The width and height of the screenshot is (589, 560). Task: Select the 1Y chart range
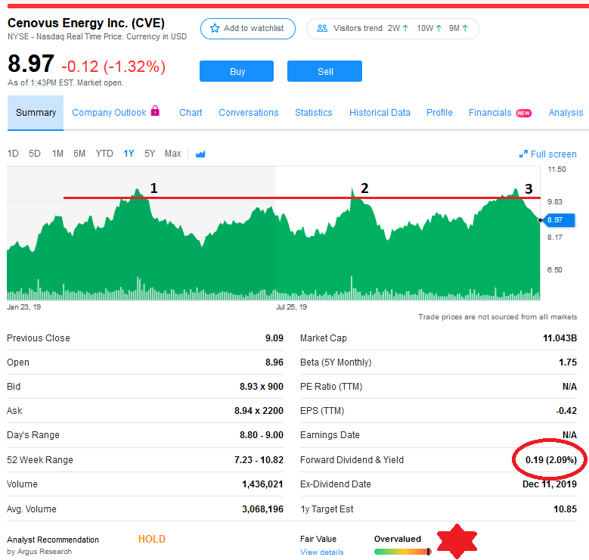pyautogui.click(x=129, y=154)
